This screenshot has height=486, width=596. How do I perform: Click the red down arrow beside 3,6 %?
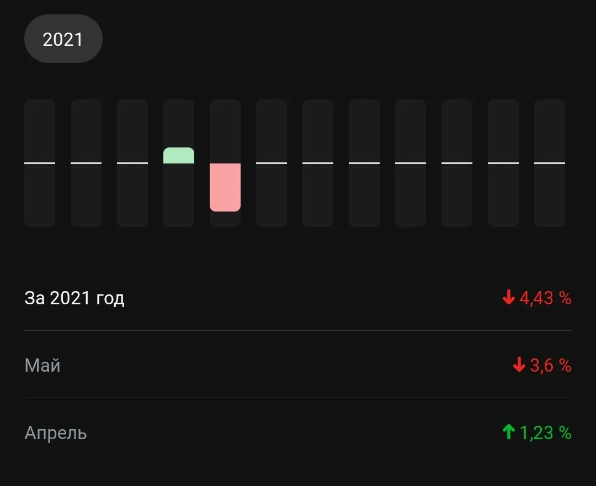pos(519,364)
